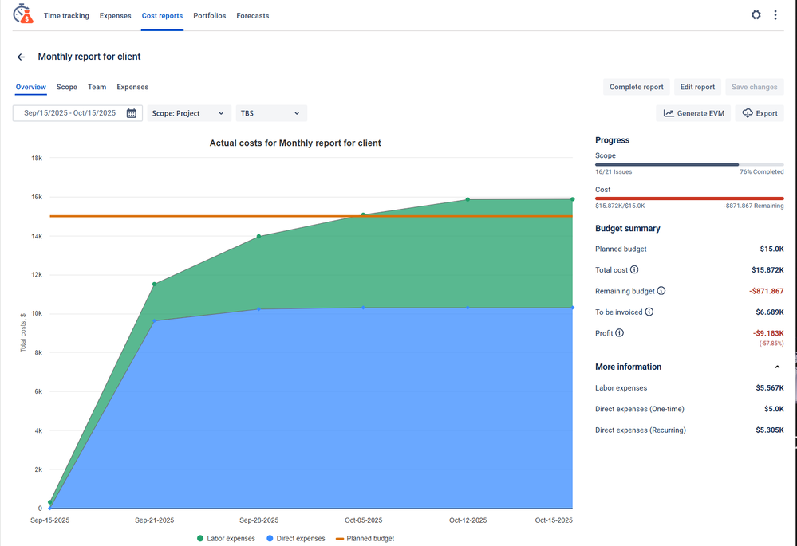This screenshot has width=797, height=546.
Task: Open the TBS dropdown
Action: click(x=270, y=114)
